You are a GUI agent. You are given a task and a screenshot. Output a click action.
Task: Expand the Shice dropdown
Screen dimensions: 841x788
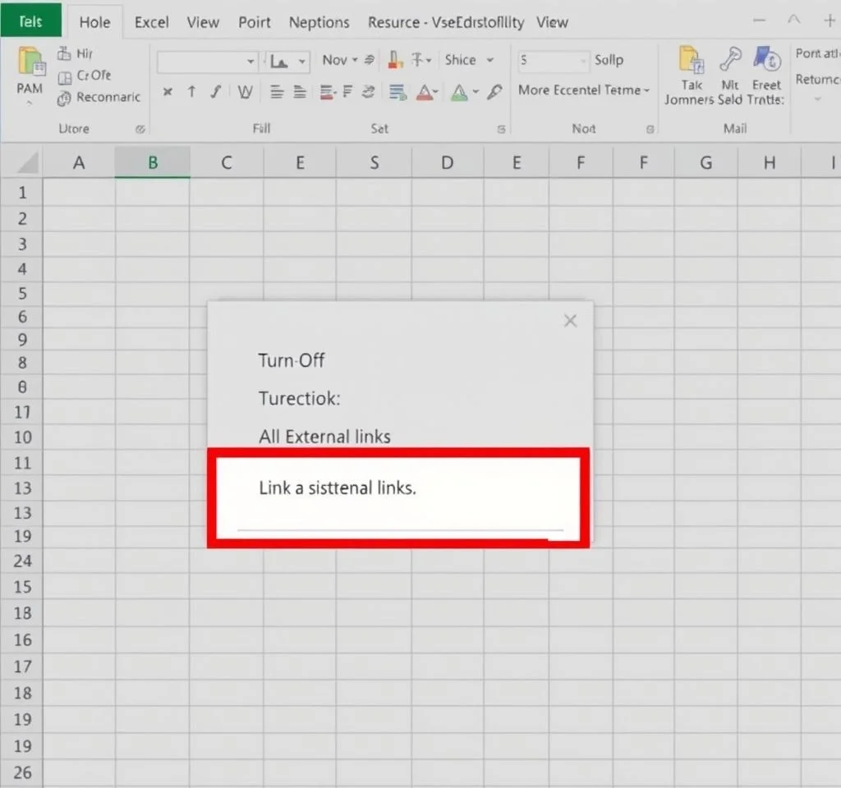pos(490,60)
